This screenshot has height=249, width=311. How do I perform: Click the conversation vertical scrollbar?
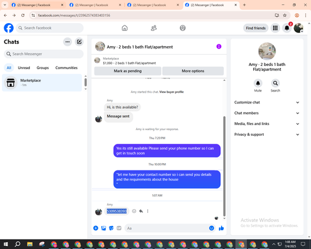[224, 166]
